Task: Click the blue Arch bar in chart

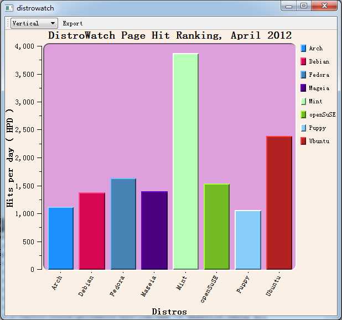Action: pyautogui.click(x=61, y=238)
